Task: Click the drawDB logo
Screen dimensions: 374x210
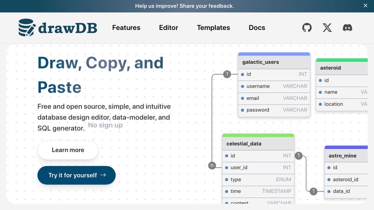Action: coord(58,28)
